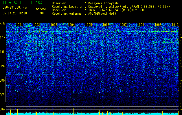The height and width of the screenshot is (115, 182).
Task: Click the 1.0 kHz axis label
Action: [3, 52]
